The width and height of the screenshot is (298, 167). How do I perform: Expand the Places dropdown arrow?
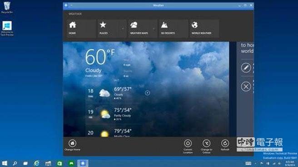click(123, 29)
